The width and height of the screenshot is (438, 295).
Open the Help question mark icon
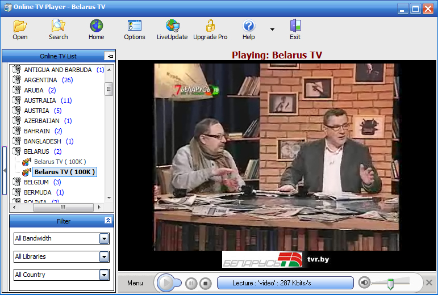[x=248, y=29]
